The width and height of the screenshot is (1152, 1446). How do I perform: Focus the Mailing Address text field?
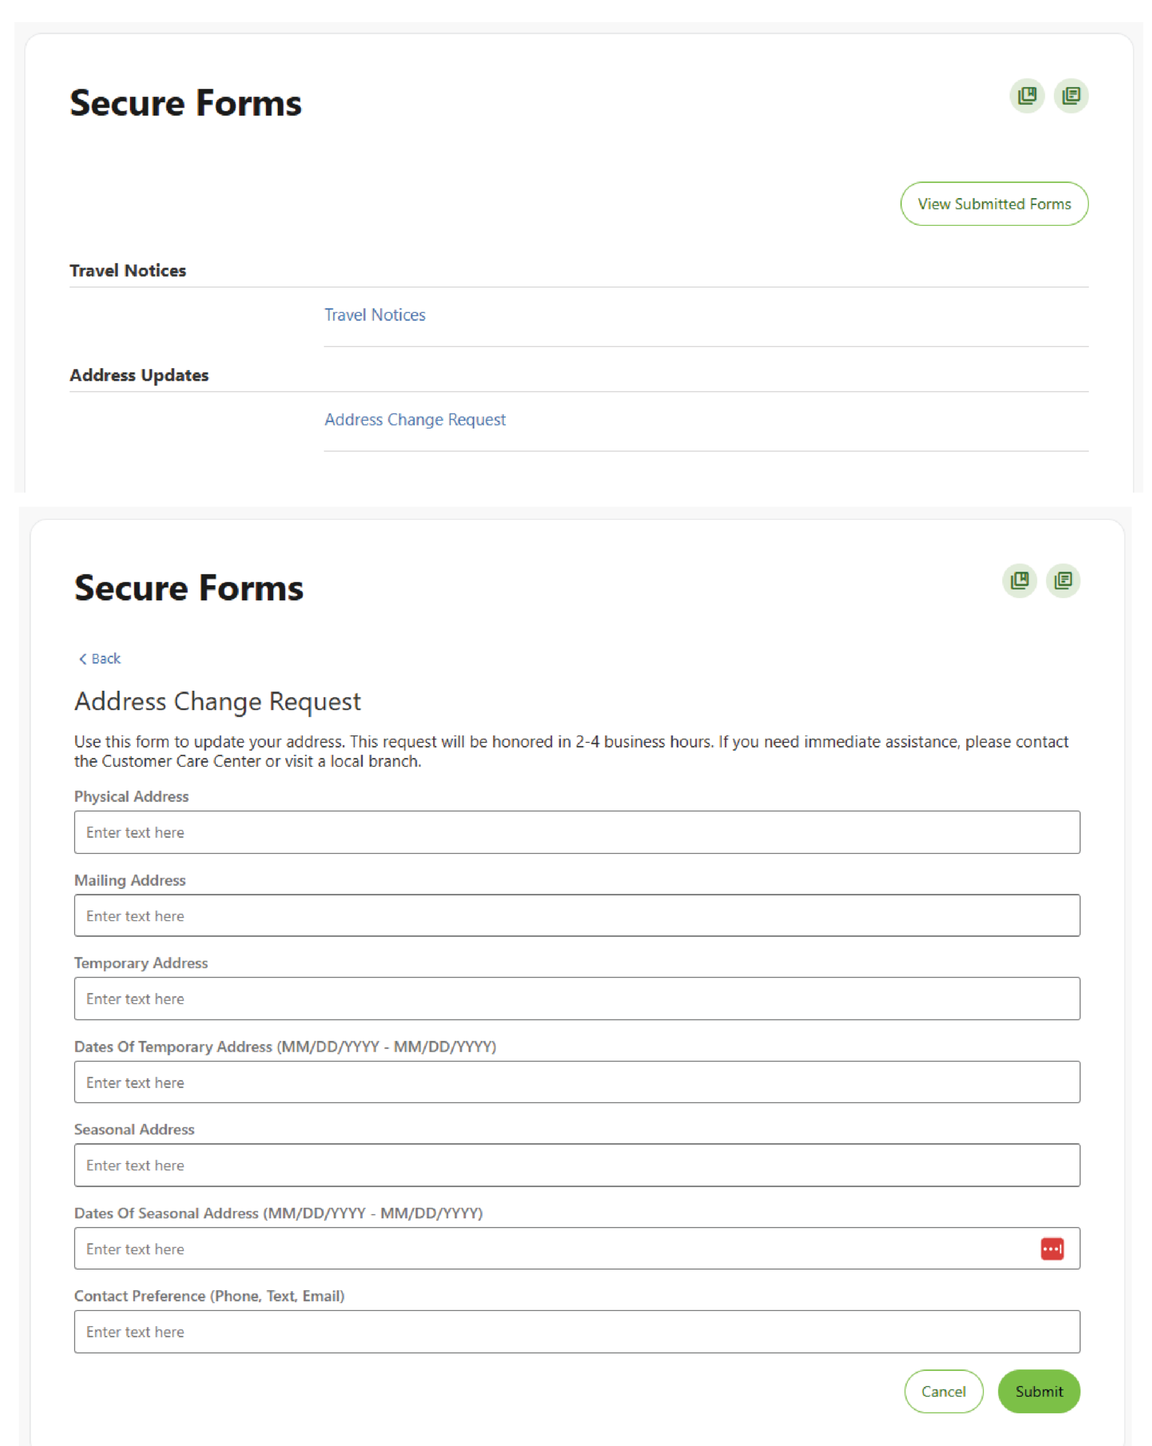(x=577, y=916)
